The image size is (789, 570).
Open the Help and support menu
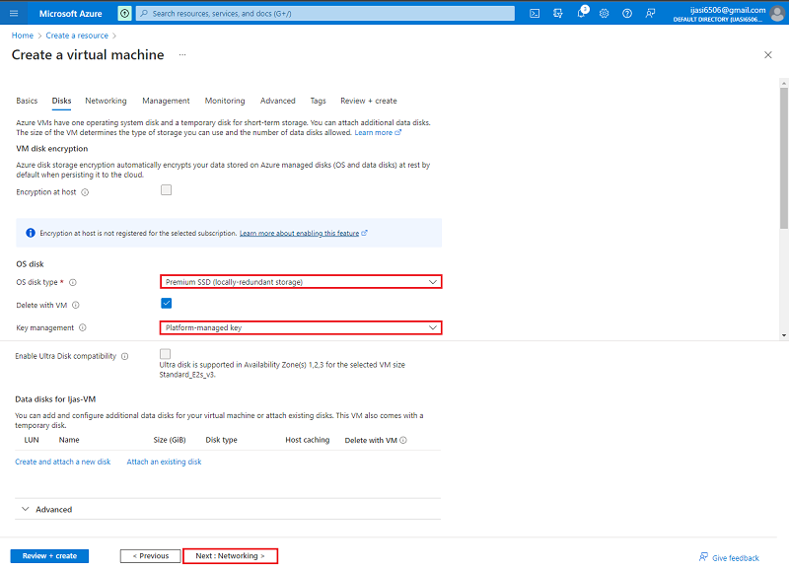coord(627,14)
